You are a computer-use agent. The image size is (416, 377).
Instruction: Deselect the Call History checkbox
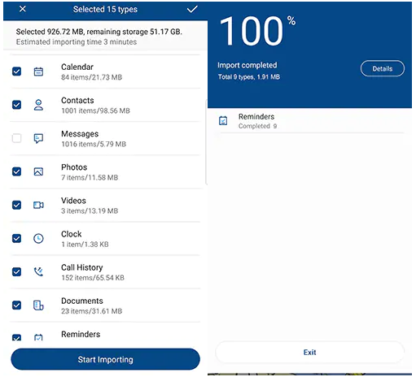pos(16,271)
